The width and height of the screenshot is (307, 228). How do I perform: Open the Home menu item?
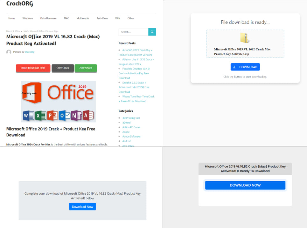12,18
